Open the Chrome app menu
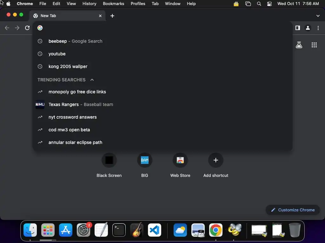The image size is (325, 243). [x=25, y=3]
